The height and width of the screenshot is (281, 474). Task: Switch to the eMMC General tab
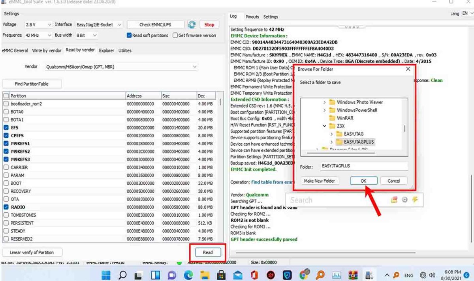15,51
